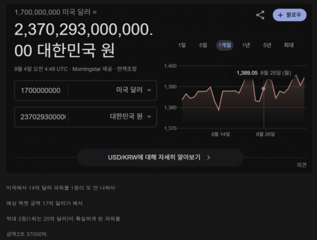Open USD/KRW에 대해 자세히 알아보기
This screenshot has width=317, height=240.
click(160, 157)
